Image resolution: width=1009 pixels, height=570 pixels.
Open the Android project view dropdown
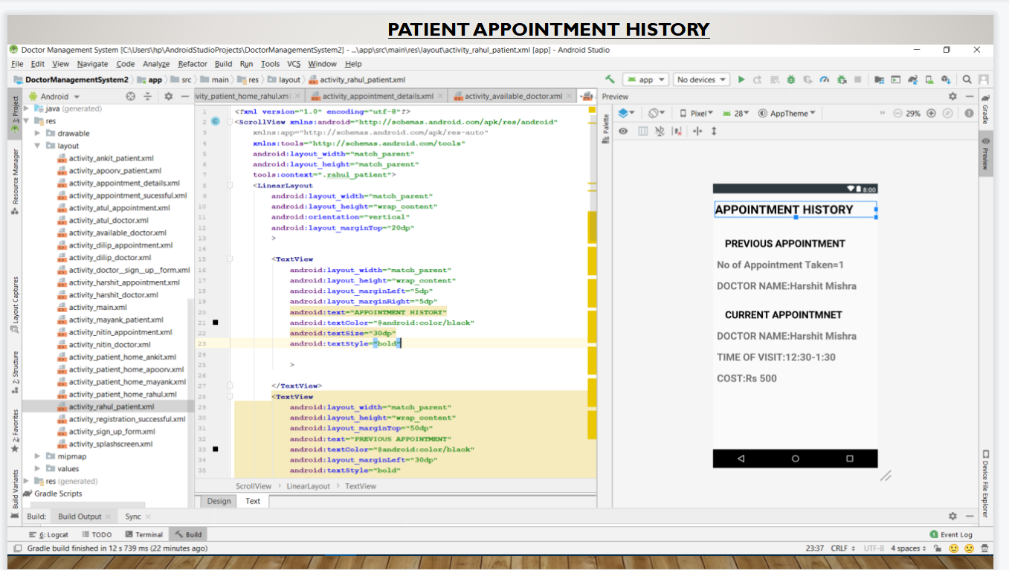point(54,97)
